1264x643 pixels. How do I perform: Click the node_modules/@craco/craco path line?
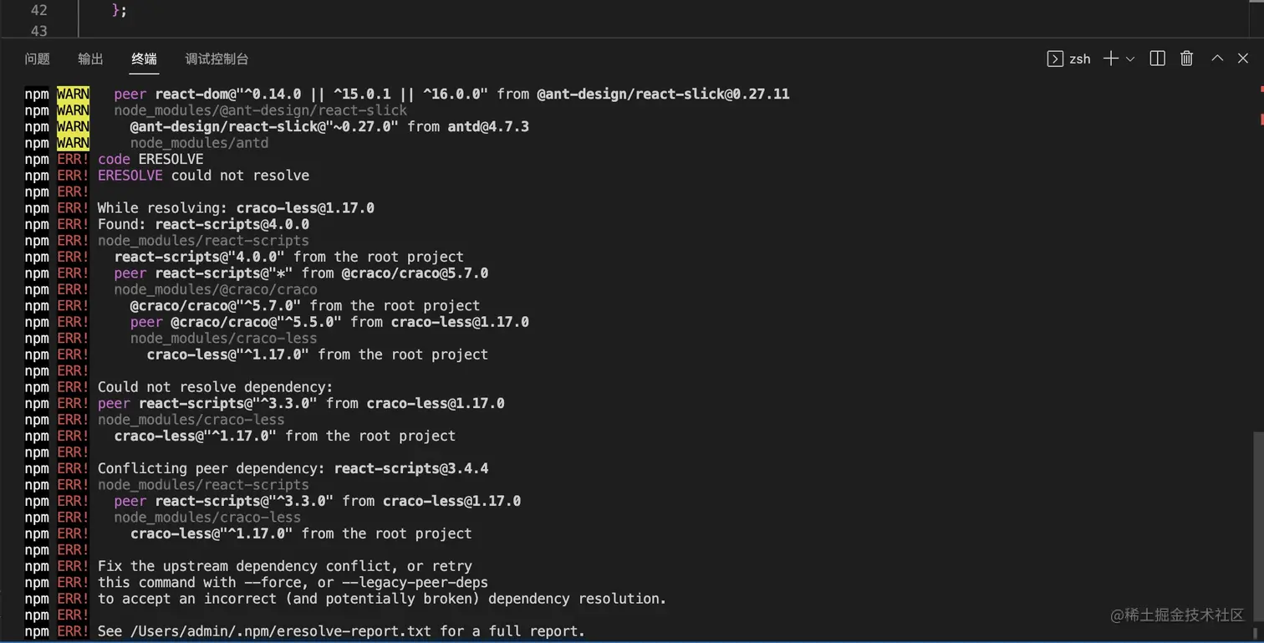click(216, 289)
